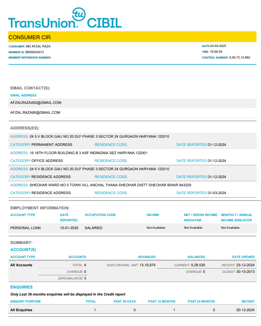Select email AFZAL.RAZA90@GMAIL.COM

click(35, 113)
